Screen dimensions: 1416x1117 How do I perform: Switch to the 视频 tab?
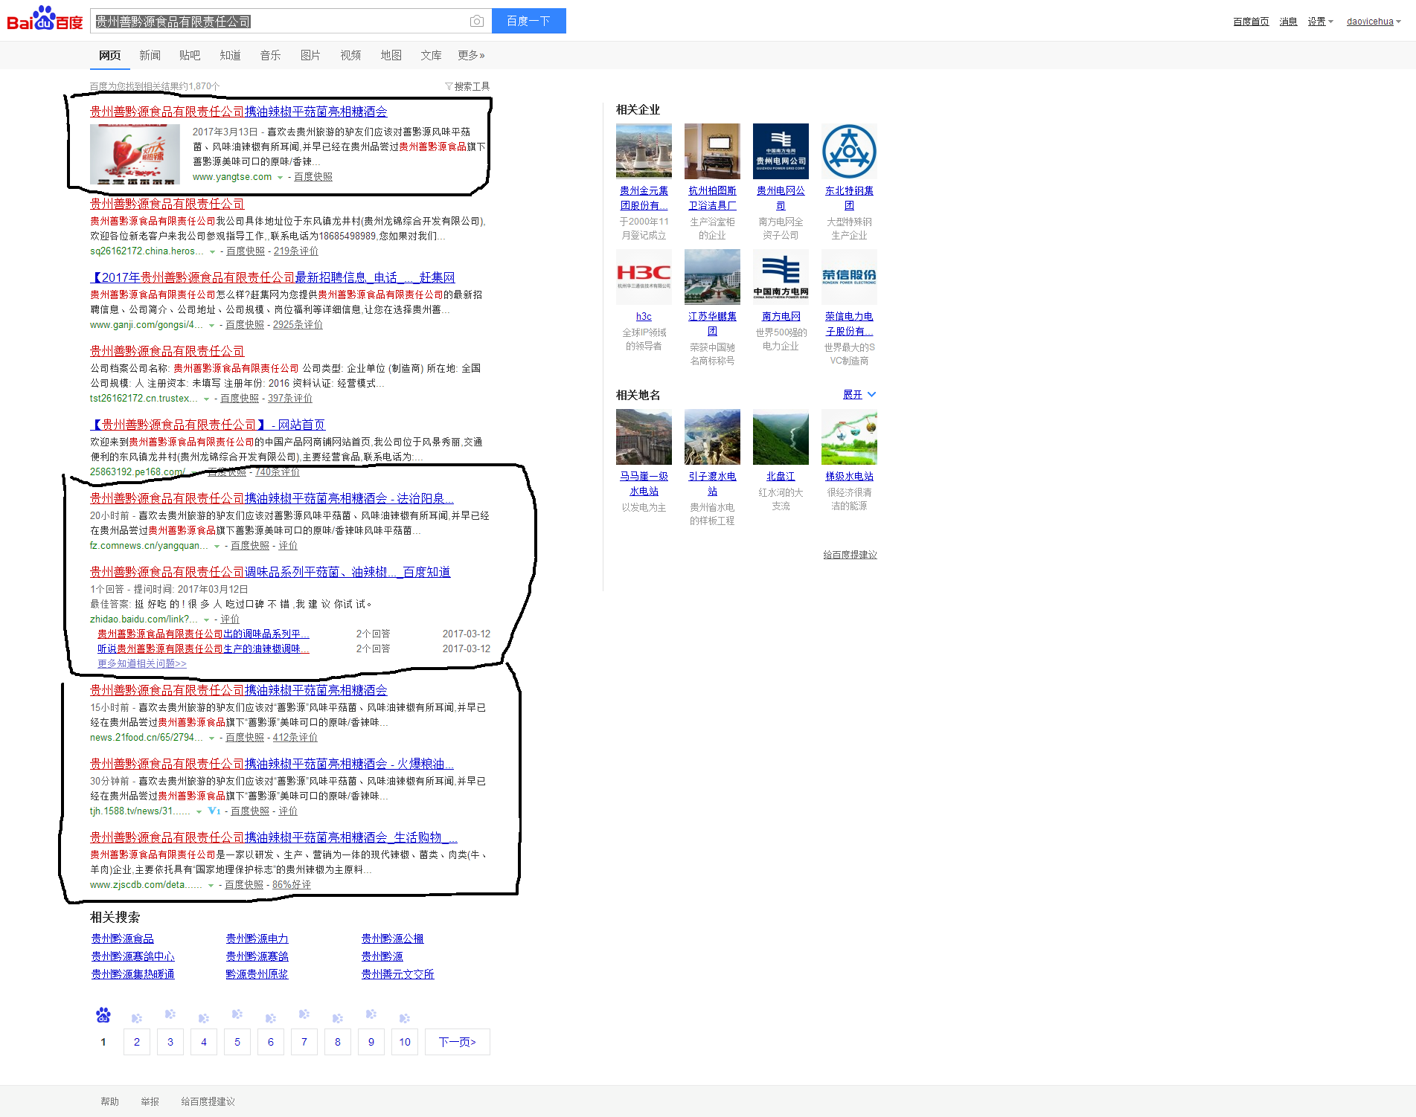[350, 55]
